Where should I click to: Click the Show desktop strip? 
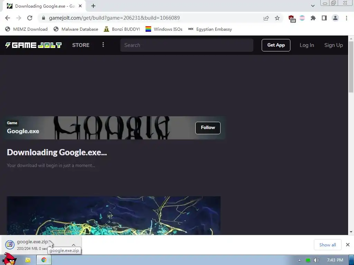(x=352, y=260)
